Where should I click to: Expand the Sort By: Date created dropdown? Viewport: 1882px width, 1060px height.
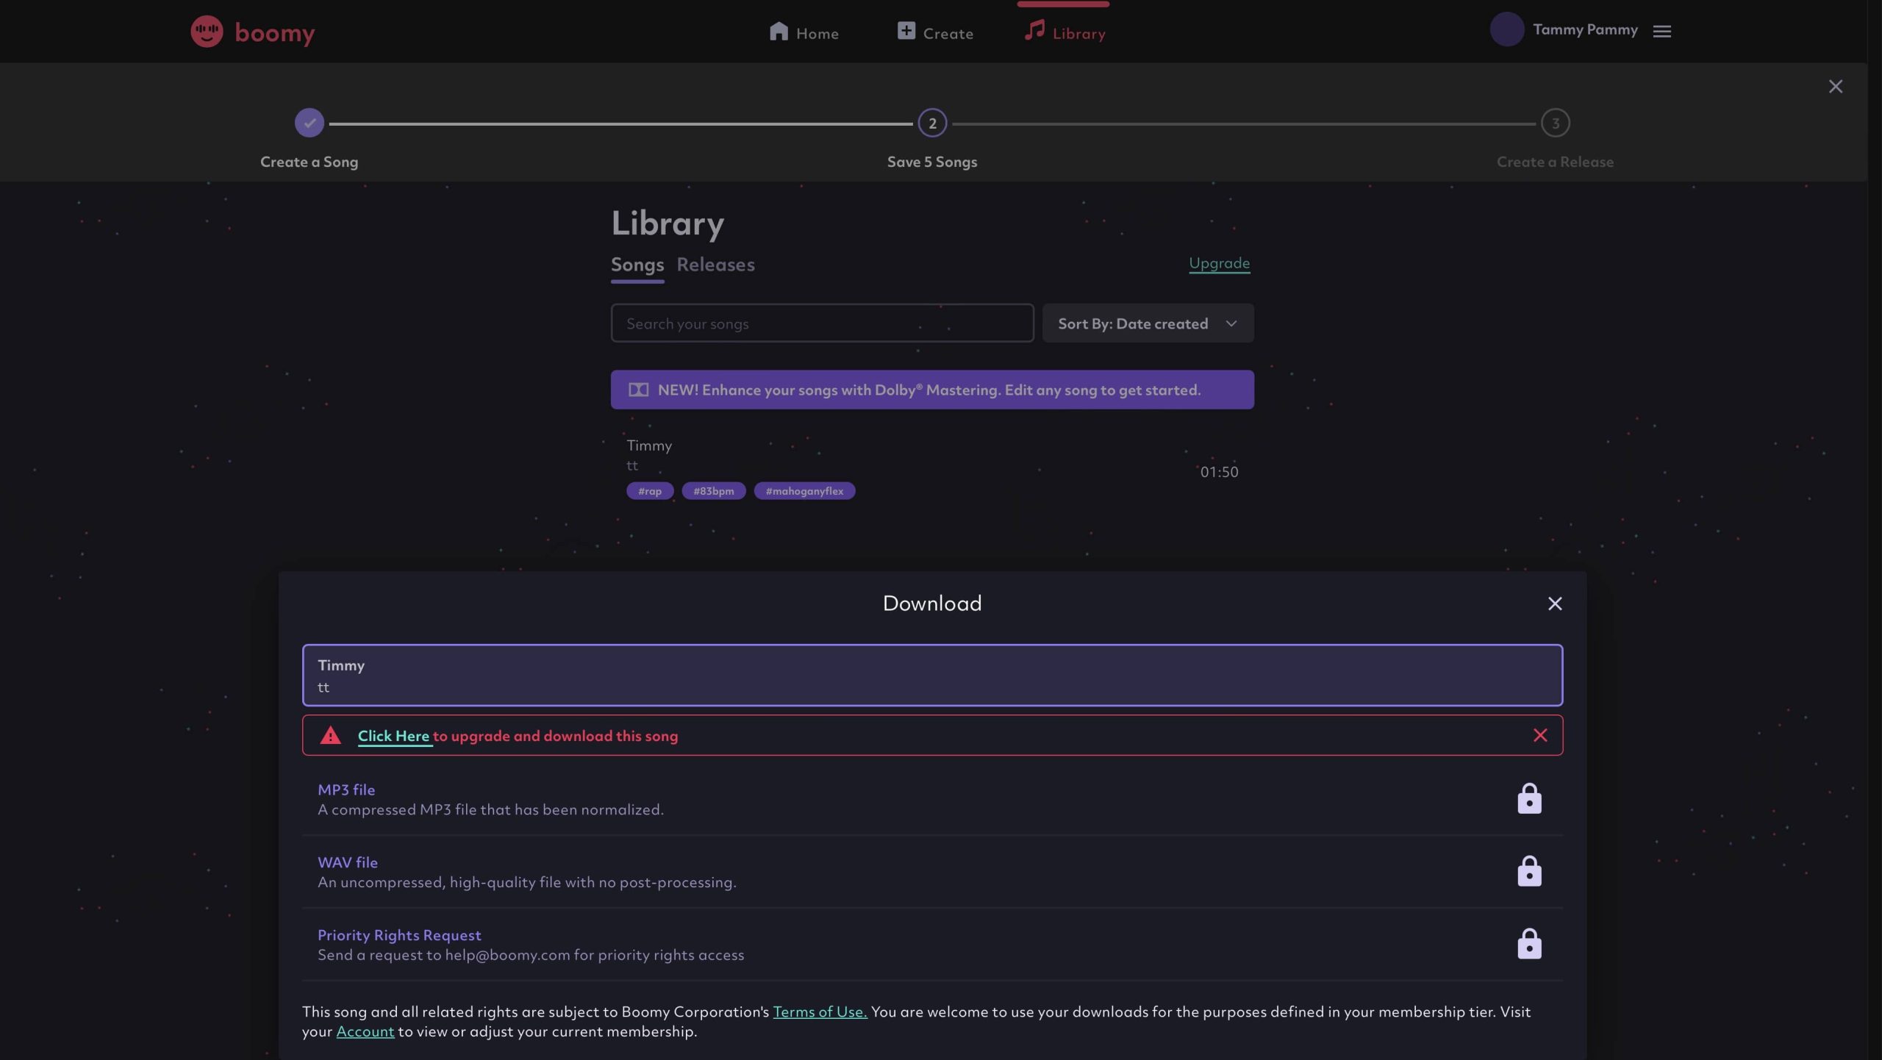pyautogui.click(x=1147, y=323)
